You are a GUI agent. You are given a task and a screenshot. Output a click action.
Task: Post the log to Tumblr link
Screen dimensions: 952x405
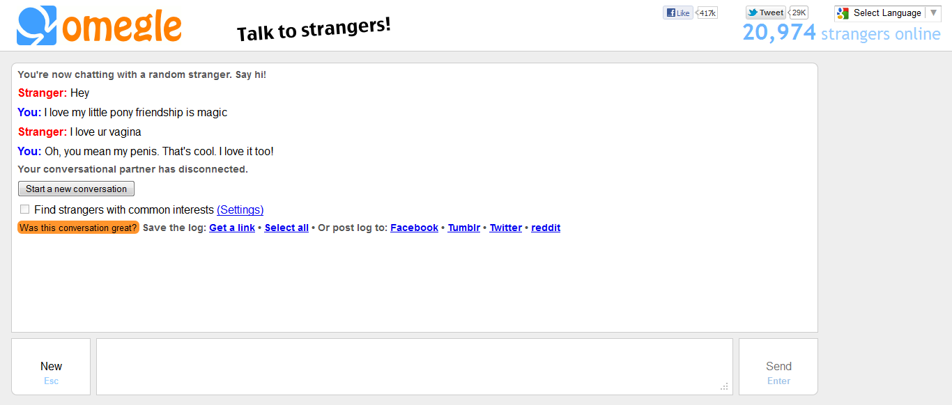(464, 228)
